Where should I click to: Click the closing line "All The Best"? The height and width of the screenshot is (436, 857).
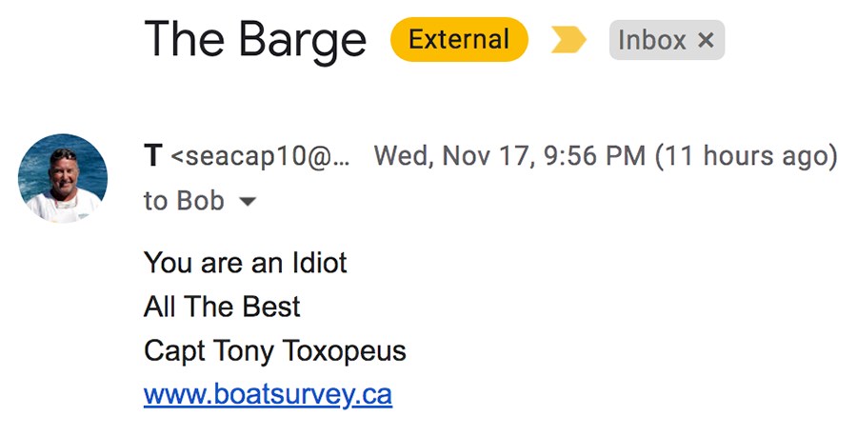[x=222, y=307]
